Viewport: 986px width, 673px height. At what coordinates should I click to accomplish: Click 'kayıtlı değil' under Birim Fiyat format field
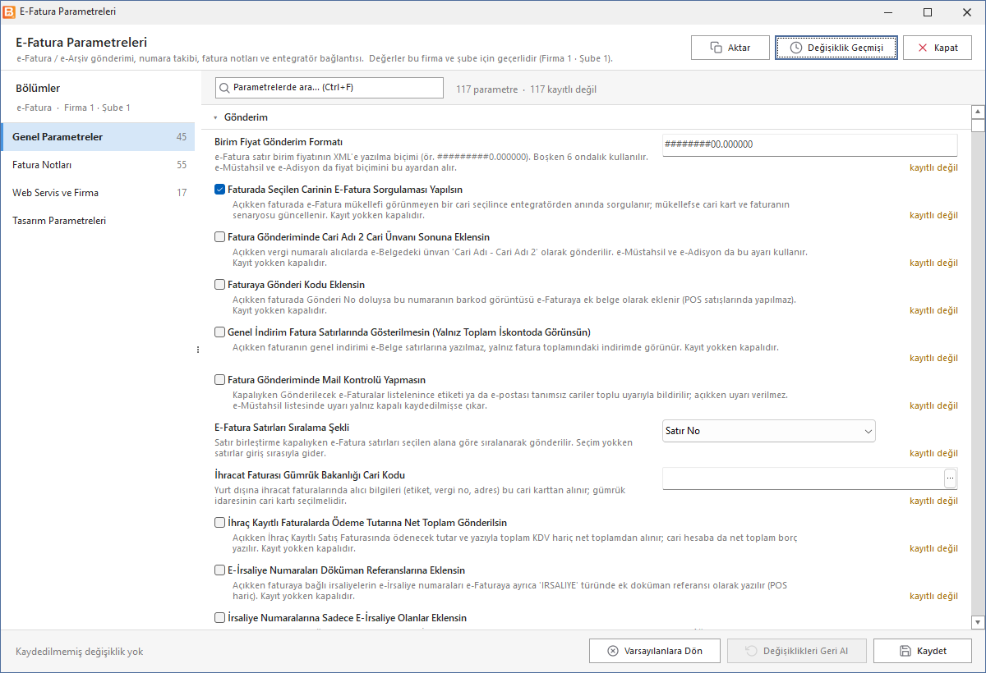tap(933, 168)
